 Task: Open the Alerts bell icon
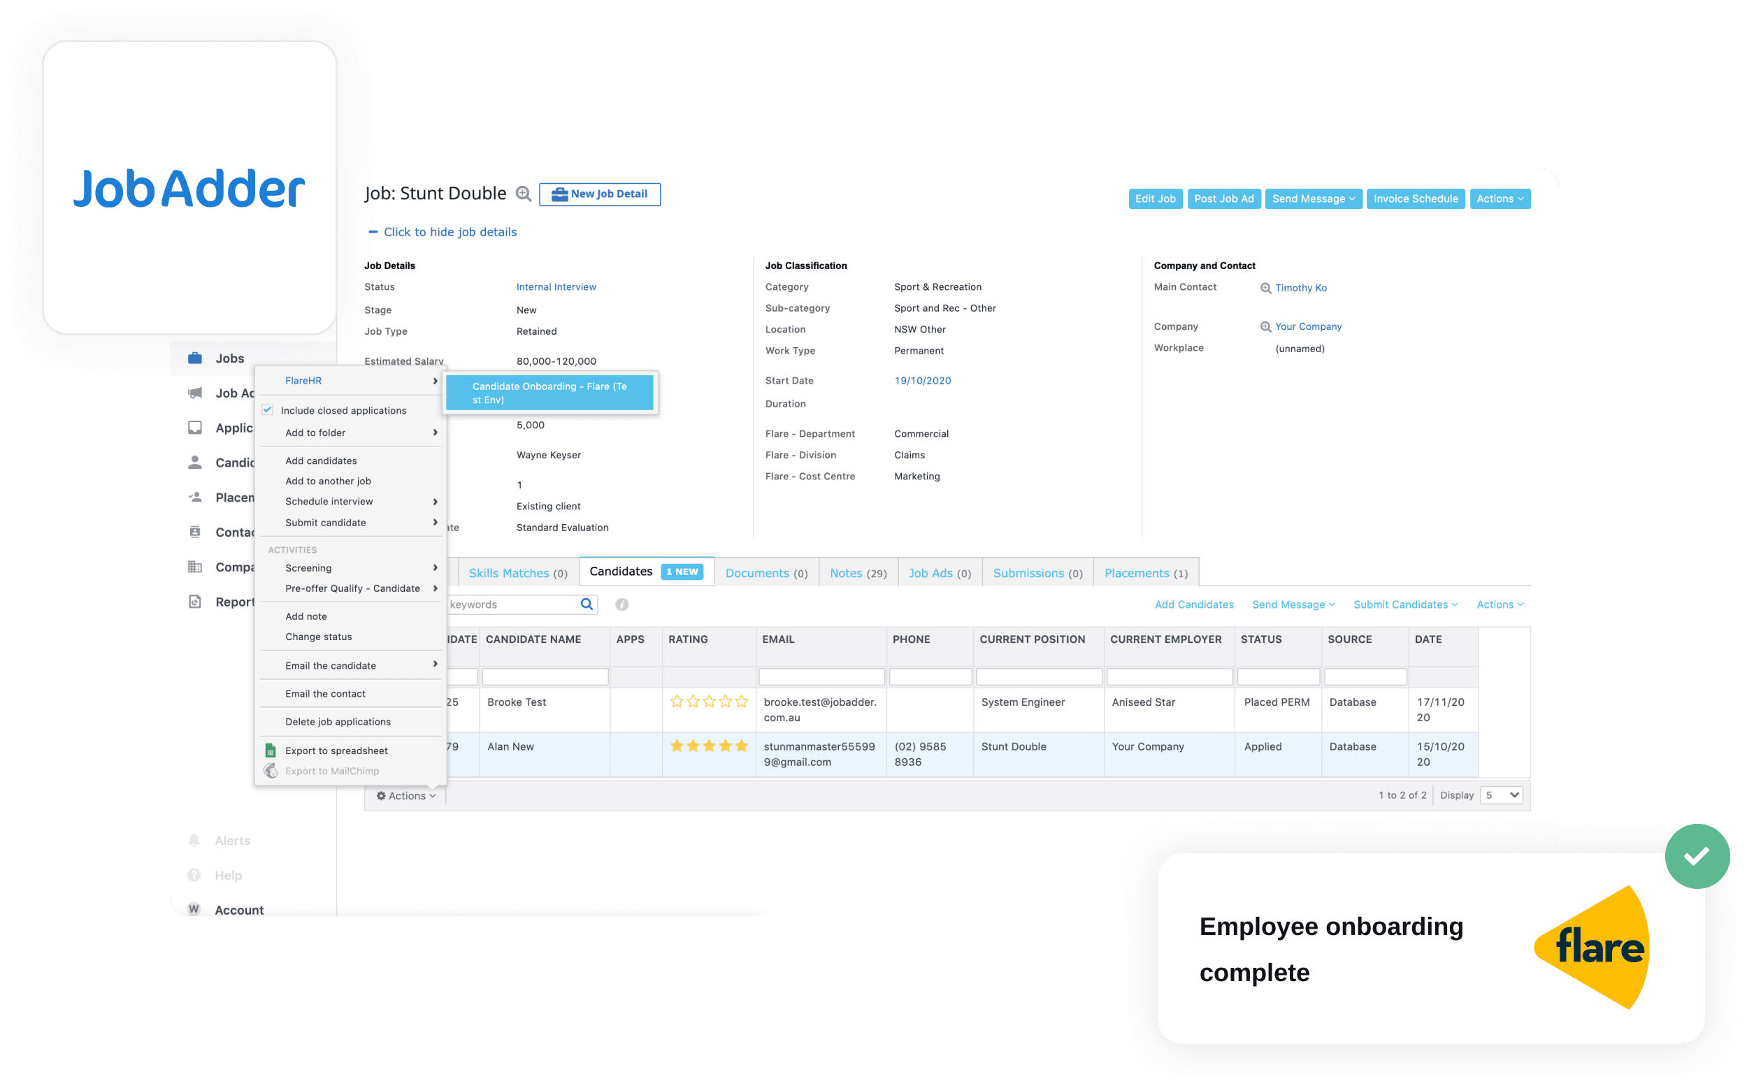click(194, 840)
